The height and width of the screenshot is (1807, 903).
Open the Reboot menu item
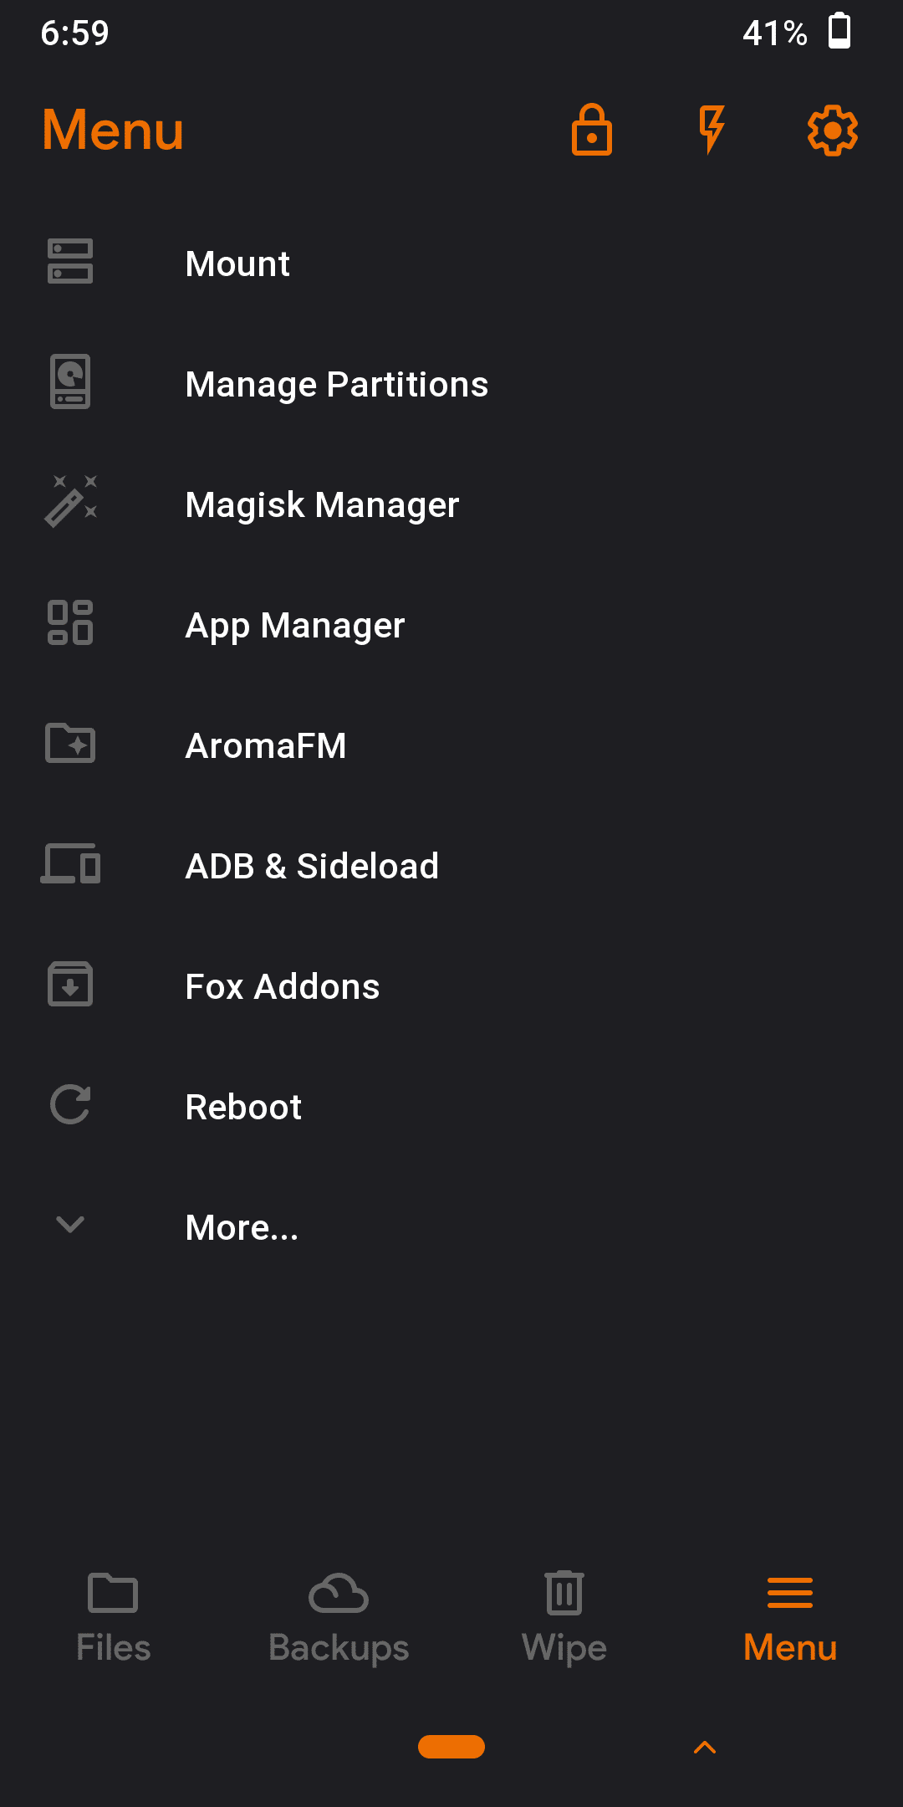[x=243, y=1107]
